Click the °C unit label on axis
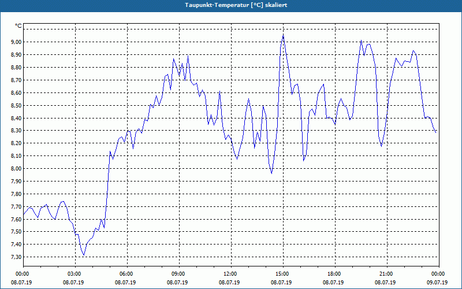This screenshot has width=462, height=289. (18, 26)
